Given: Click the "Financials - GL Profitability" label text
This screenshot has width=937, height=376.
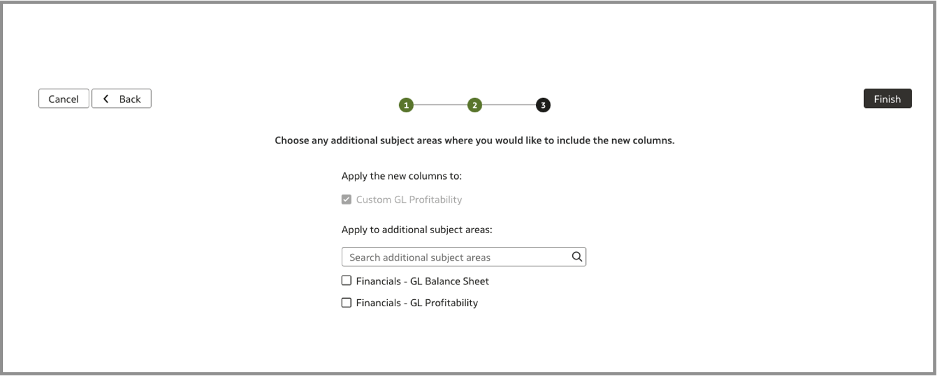Looking at the screenshot, I should (x=417, y=303).
